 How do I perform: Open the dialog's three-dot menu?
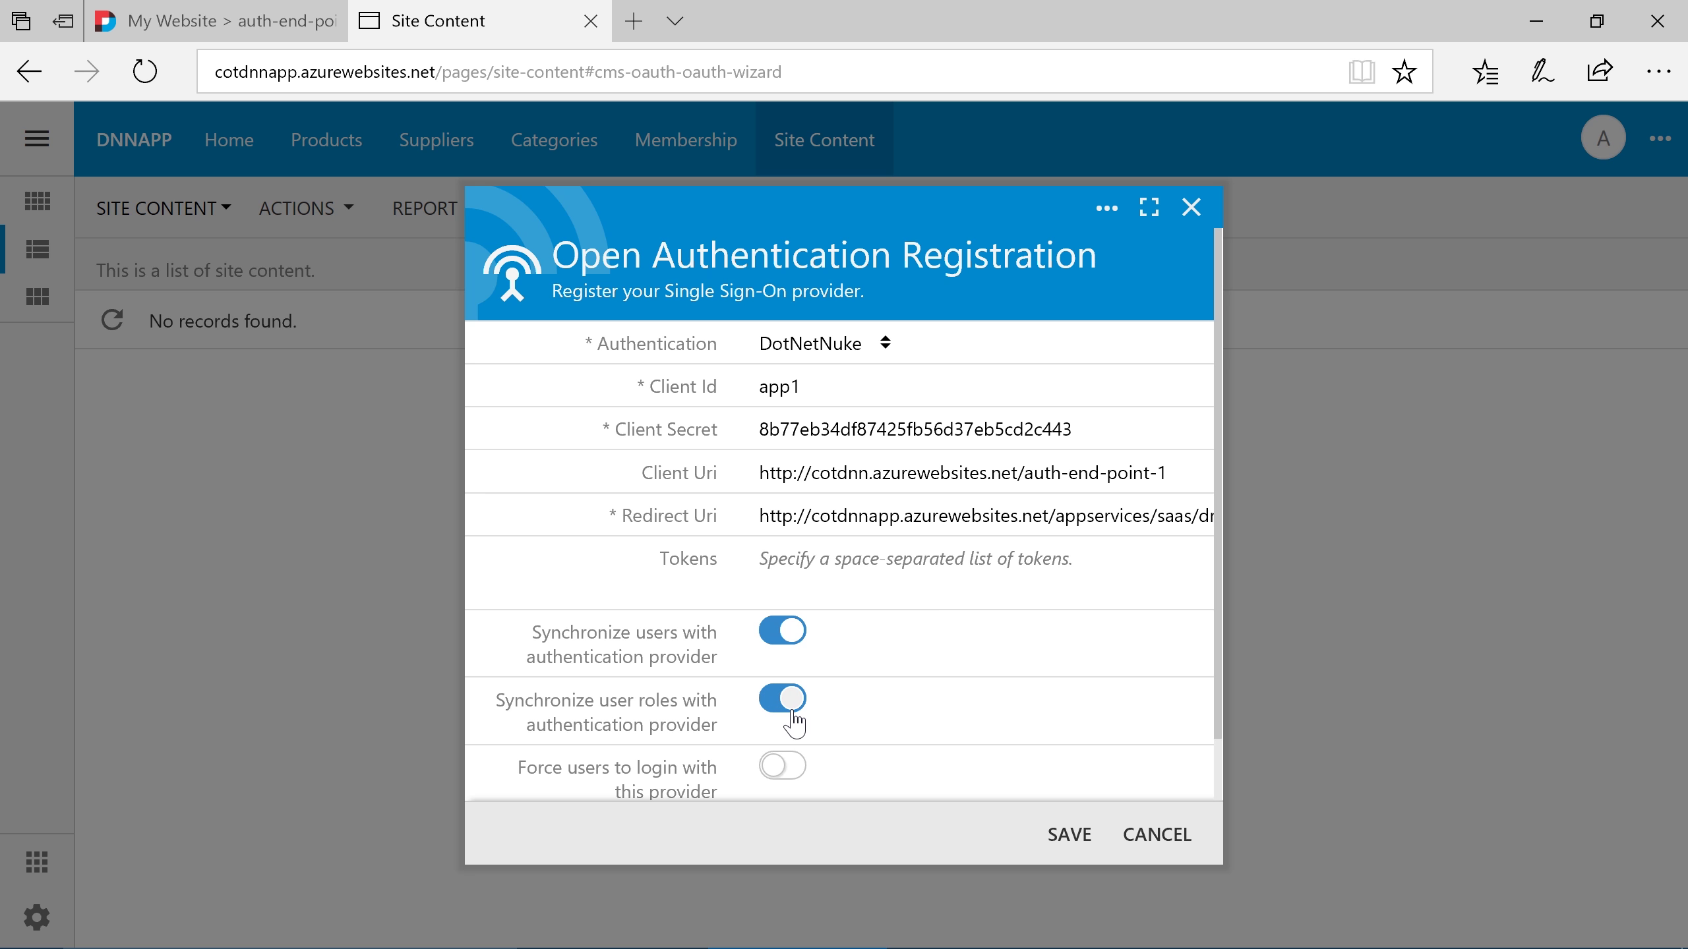pyautogui.click(x=1106, y=208)
